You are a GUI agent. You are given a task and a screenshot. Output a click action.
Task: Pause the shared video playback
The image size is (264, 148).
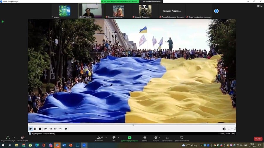tap(35, 129)
